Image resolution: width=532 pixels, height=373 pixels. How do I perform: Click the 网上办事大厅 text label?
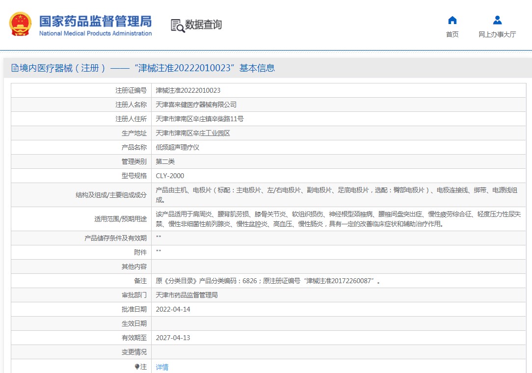497,34
